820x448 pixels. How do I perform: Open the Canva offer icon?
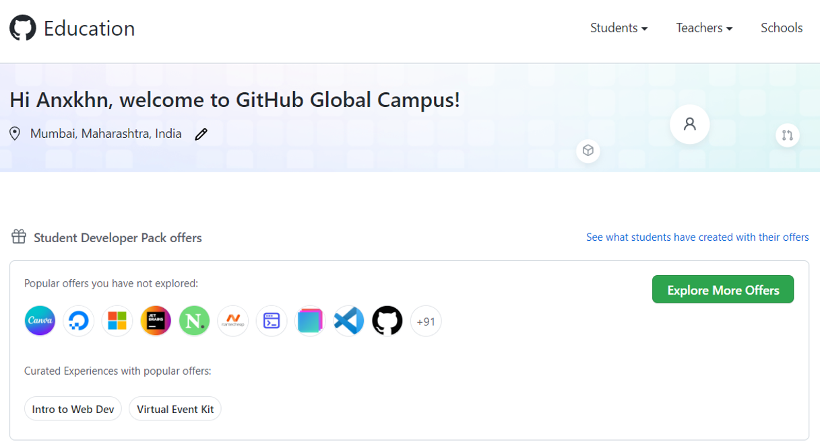click(x=40, y=321)
